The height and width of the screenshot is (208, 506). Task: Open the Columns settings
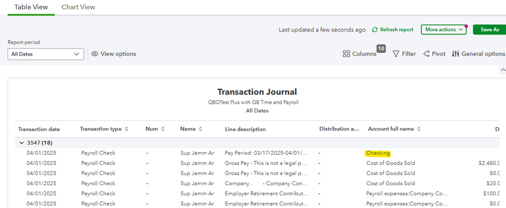(x=360, y=54)
